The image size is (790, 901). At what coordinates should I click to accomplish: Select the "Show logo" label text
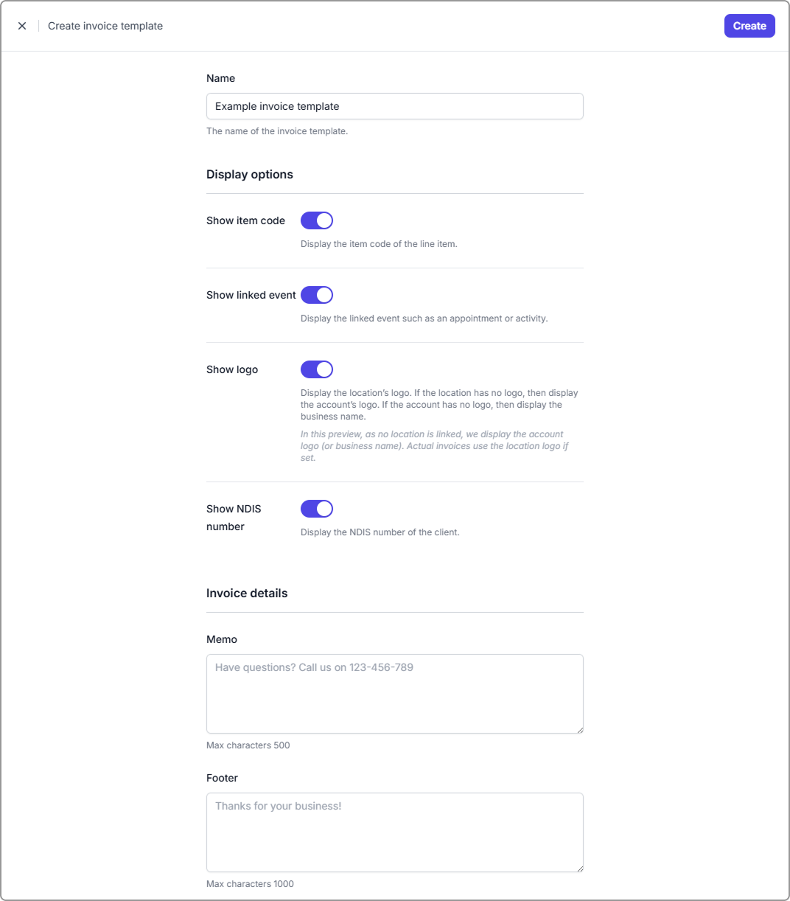click(232, 369)
